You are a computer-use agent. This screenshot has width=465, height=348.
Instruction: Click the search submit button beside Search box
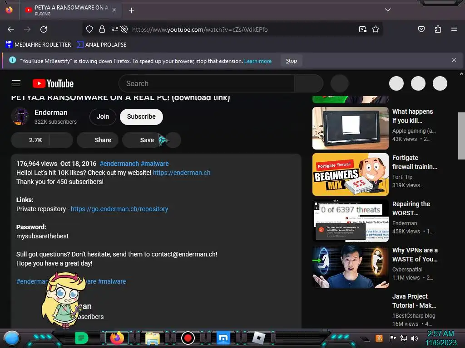point(308,83)
